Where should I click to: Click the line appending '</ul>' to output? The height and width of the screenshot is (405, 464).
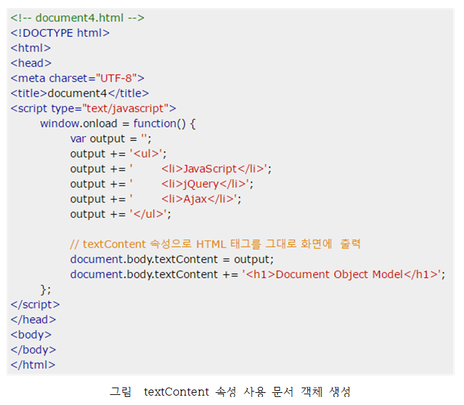pyautogui.click(x=121, y=214)
